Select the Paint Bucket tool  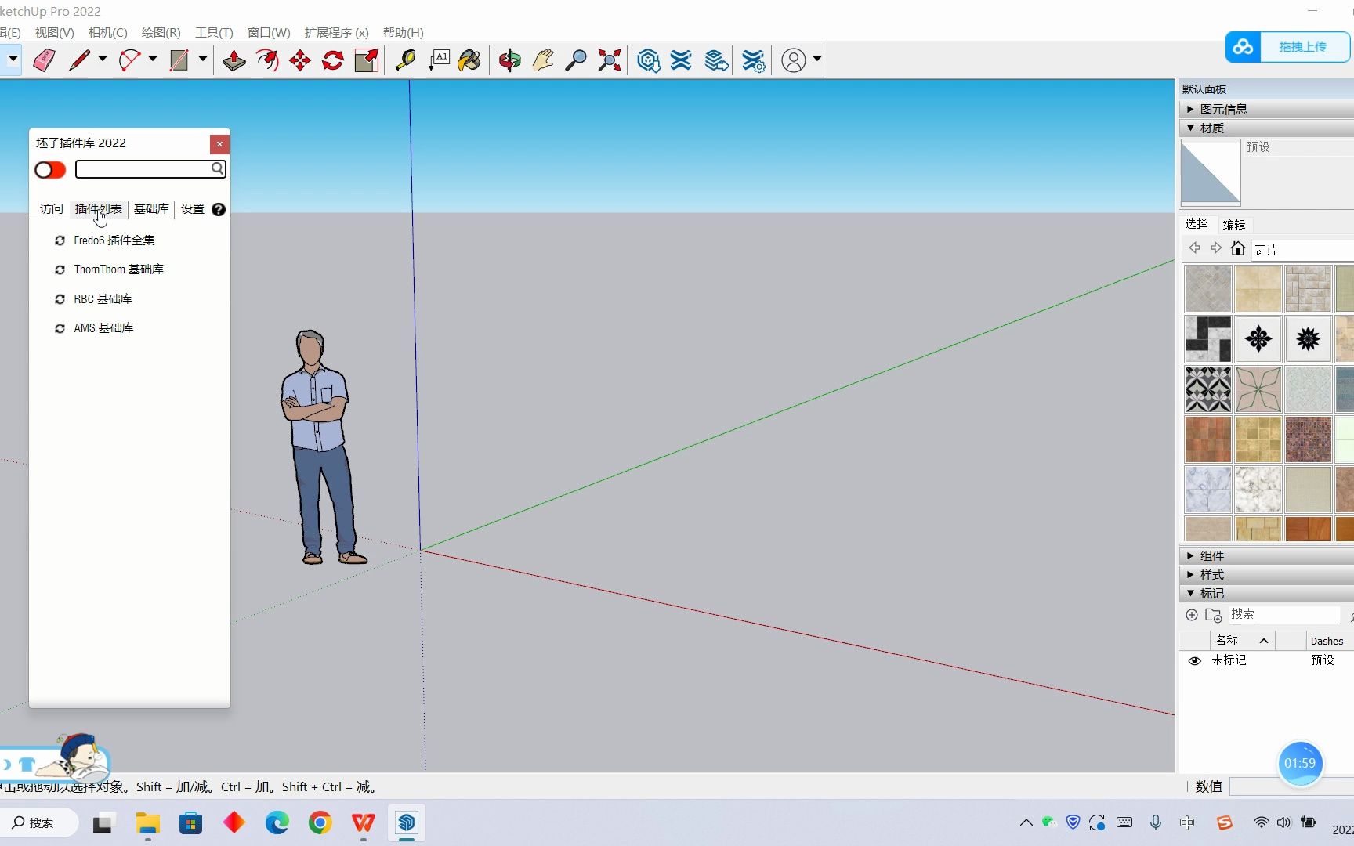(x=469, y=60)
